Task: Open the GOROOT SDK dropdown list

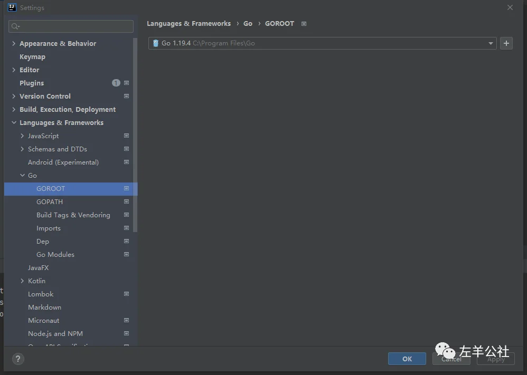Action: click(491, 43)
